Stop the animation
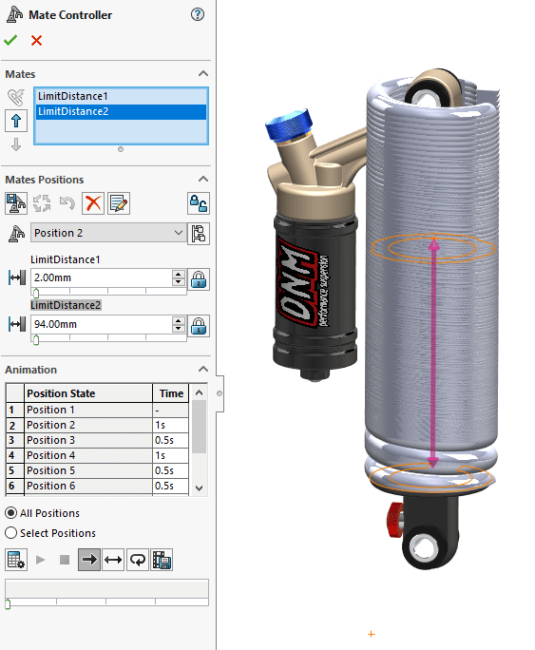The width and height of the screenshot is (535, 650). pos(65,560)
